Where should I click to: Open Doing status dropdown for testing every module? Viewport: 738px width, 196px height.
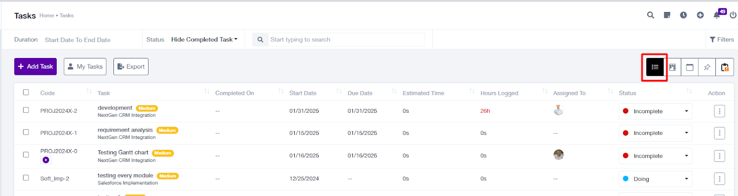pos(655,179)
